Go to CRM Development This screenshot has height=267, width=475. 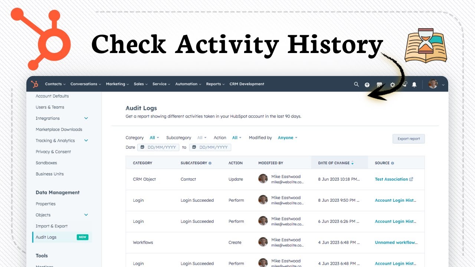(247, 84)
